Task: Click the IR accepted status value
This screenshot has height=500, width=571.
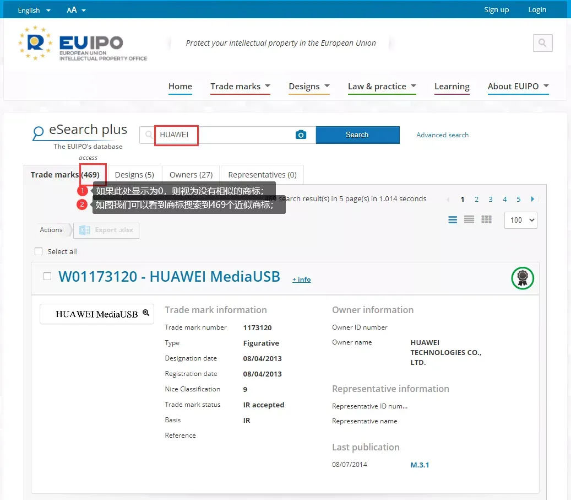Action: point(264,405)
